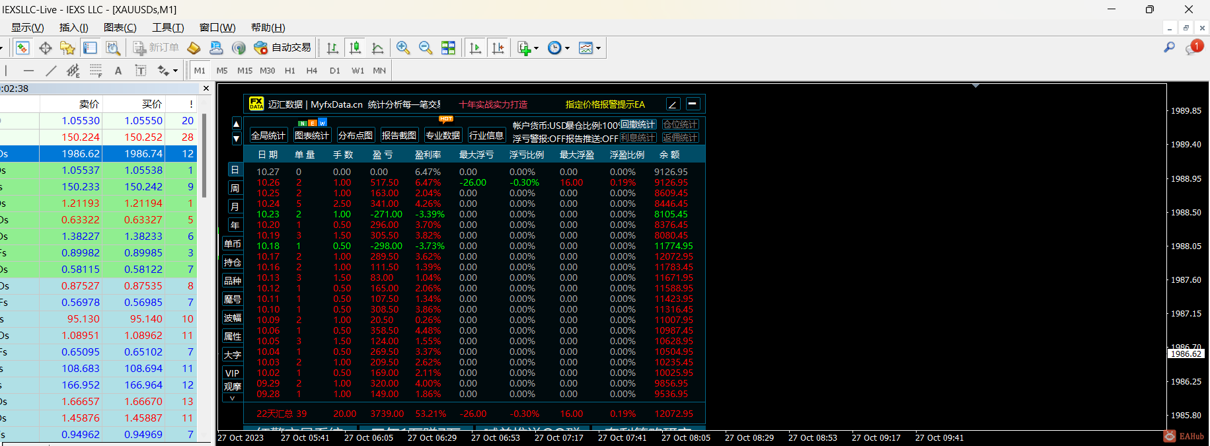Image resolution: width=1210 pixels, height=446 pixels.
Task: Open the 显示(V) menu
Action: pos(27,28)
